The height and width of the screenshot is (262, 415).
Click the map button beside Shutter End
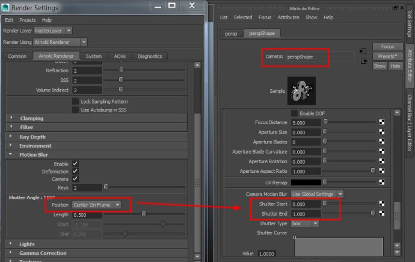coord(381,213)
